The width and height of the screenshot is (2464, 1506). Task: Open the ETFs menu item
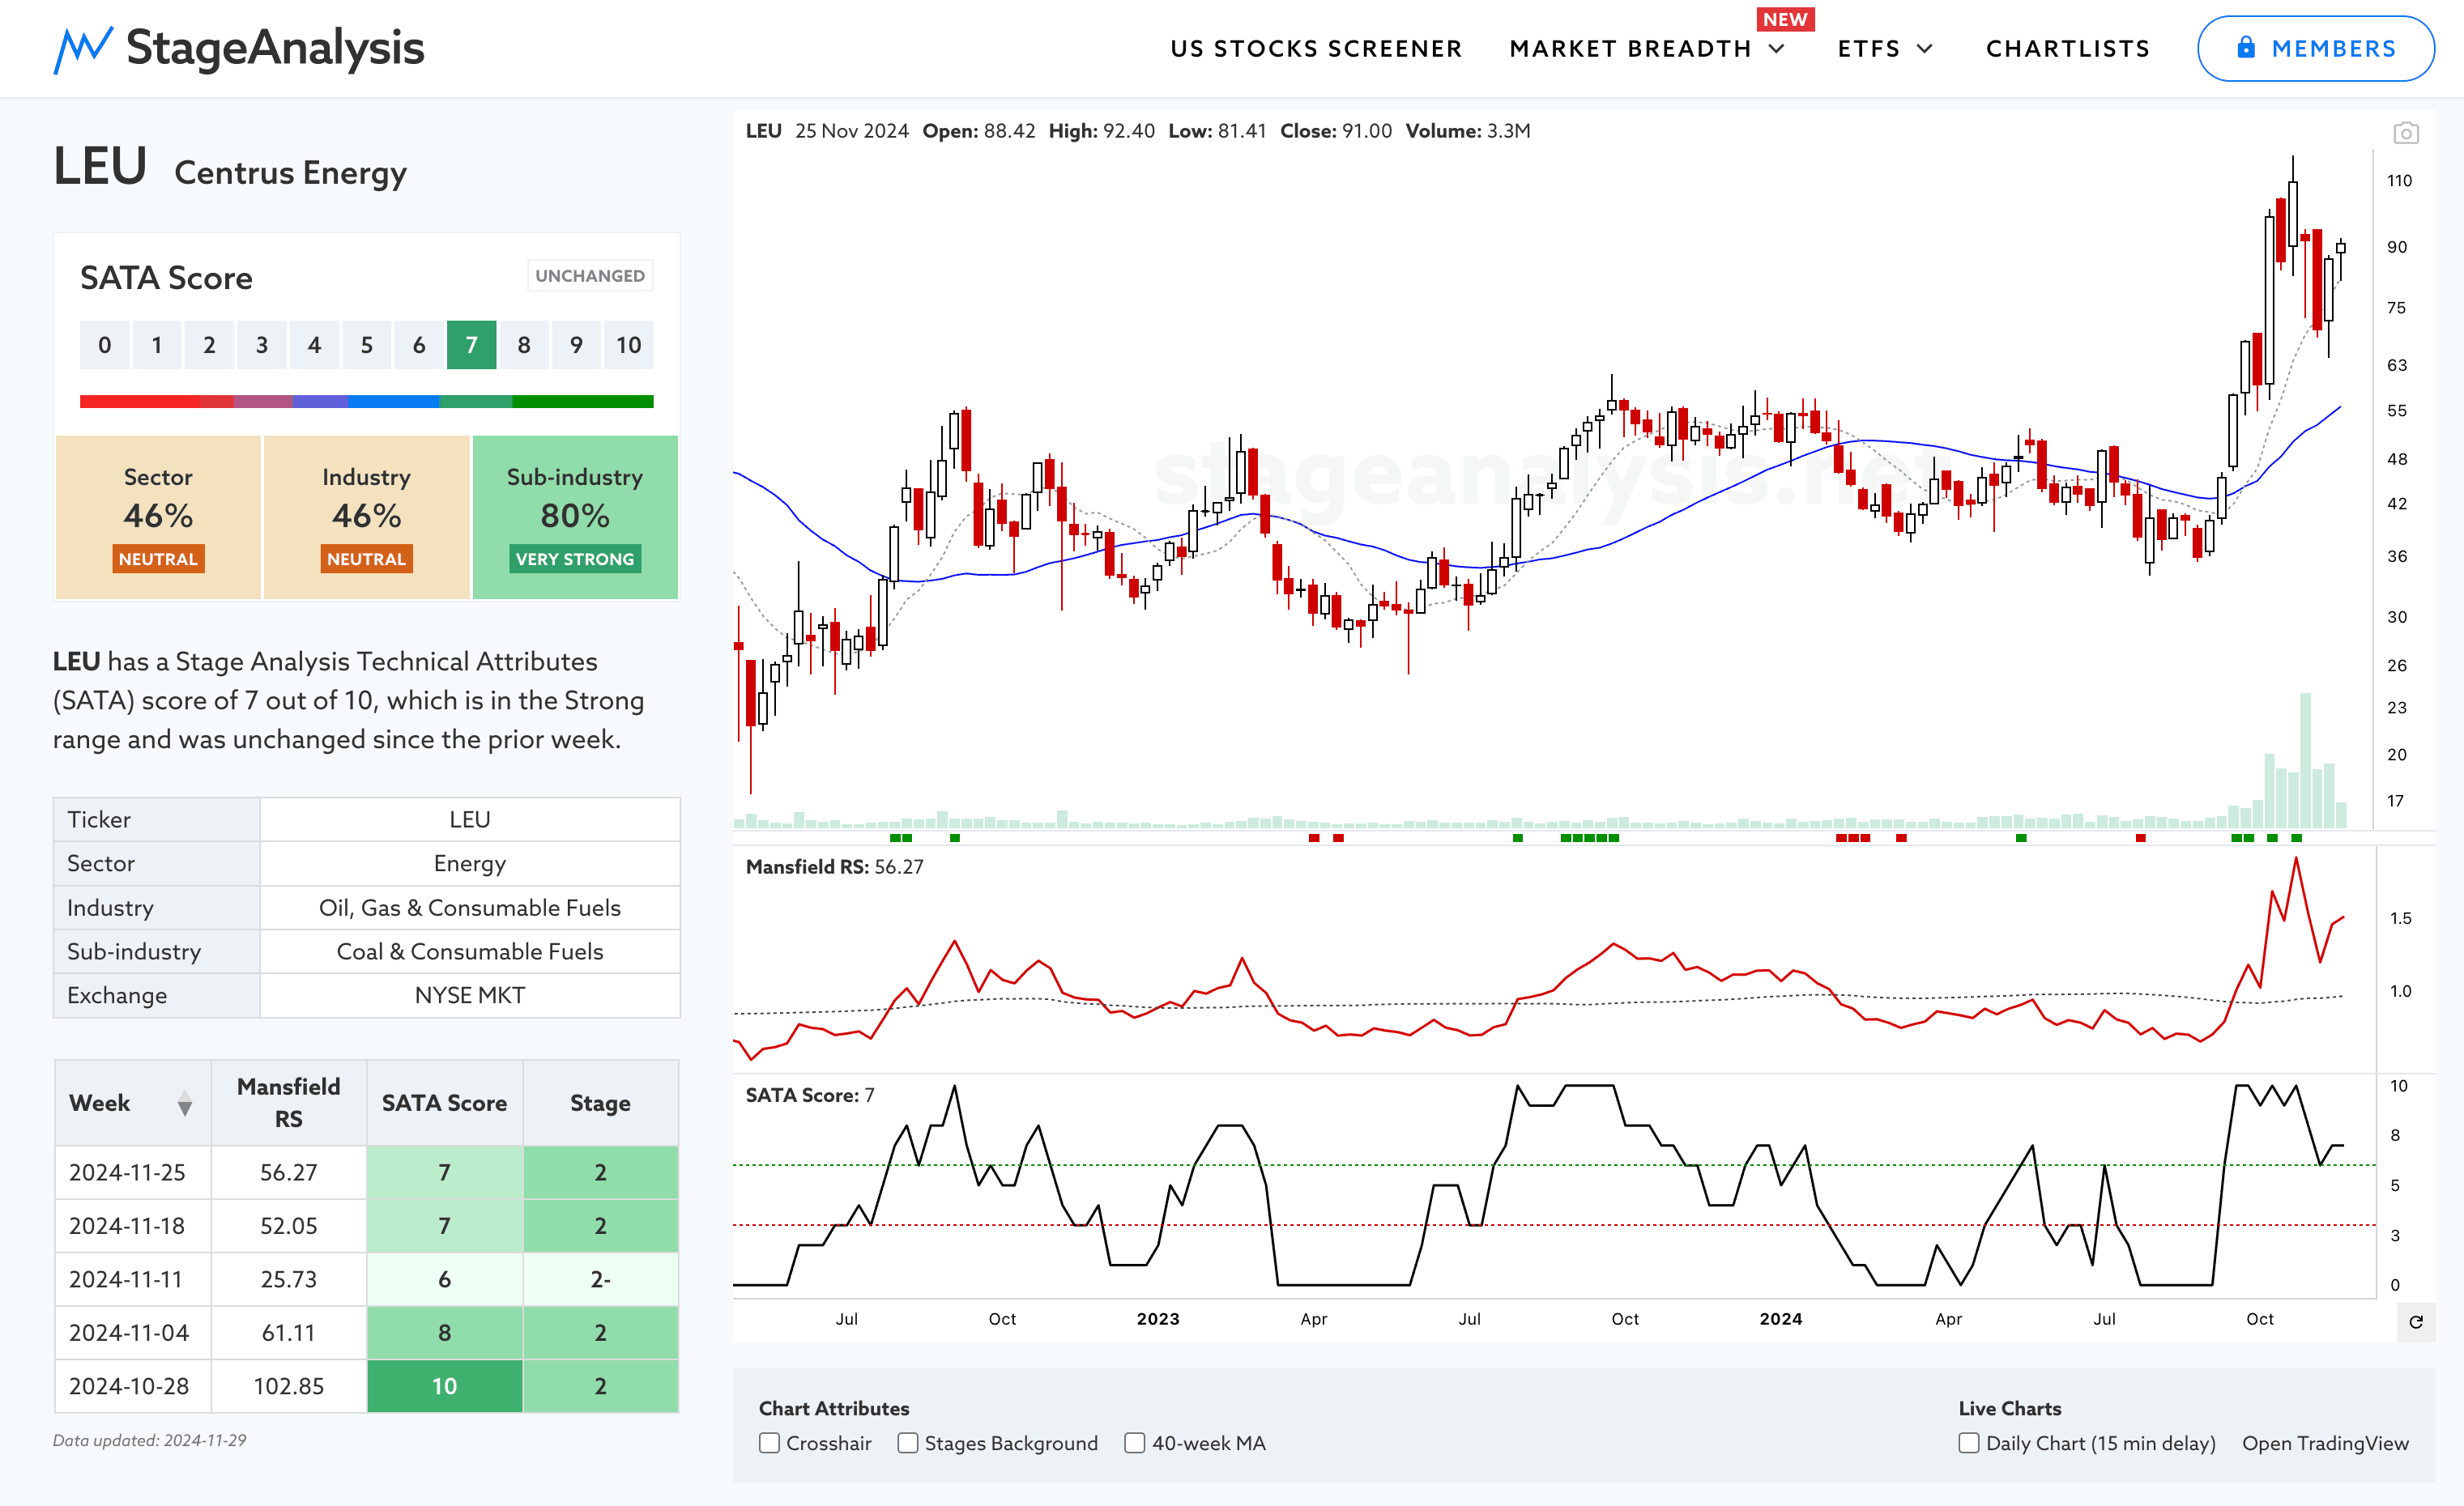click(1868, 49)
